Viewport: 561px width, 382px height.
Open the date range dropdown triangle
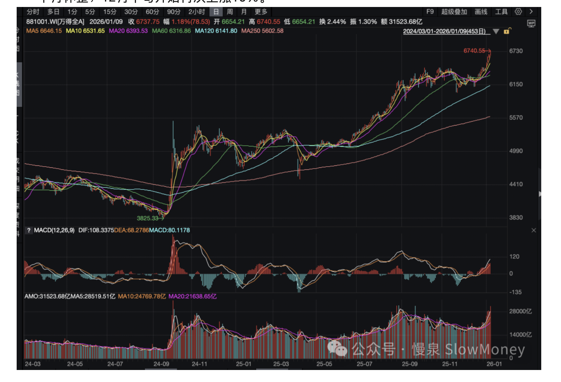[x=496, y=31]
